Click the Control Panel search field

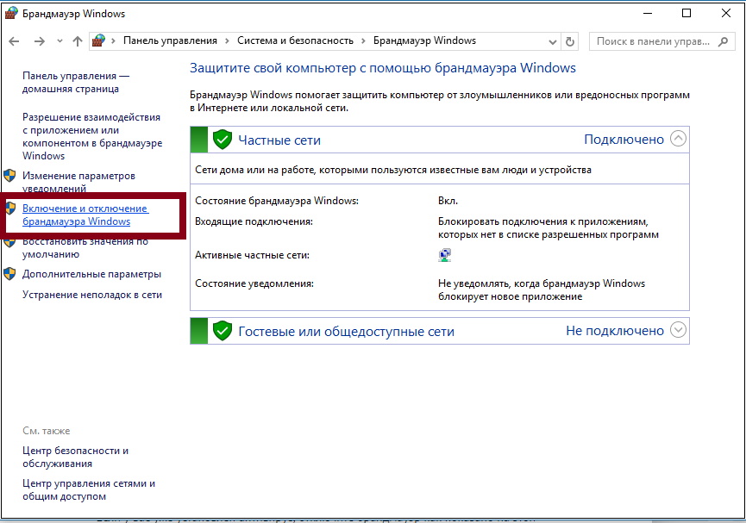click(x=655, y=41)
